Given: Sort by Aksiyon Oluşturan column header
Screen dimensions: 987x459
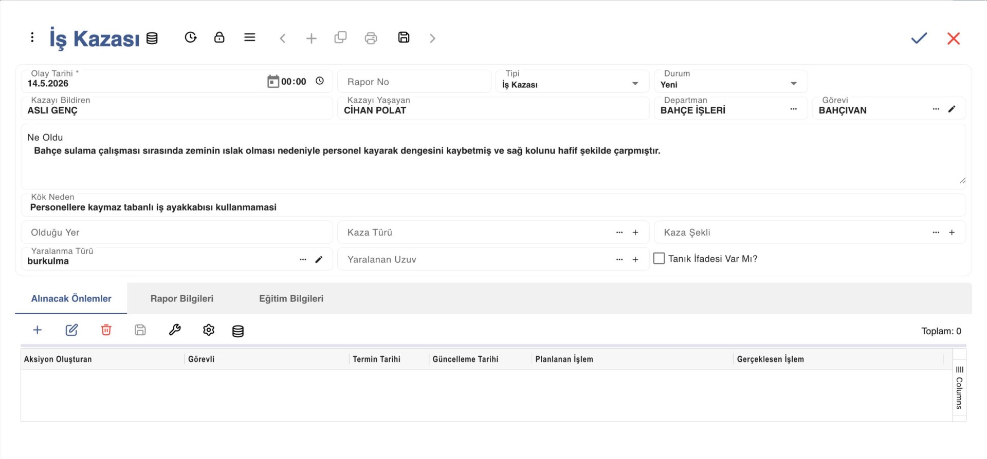Looking at the screenshot, I should (x=102, y=359).
